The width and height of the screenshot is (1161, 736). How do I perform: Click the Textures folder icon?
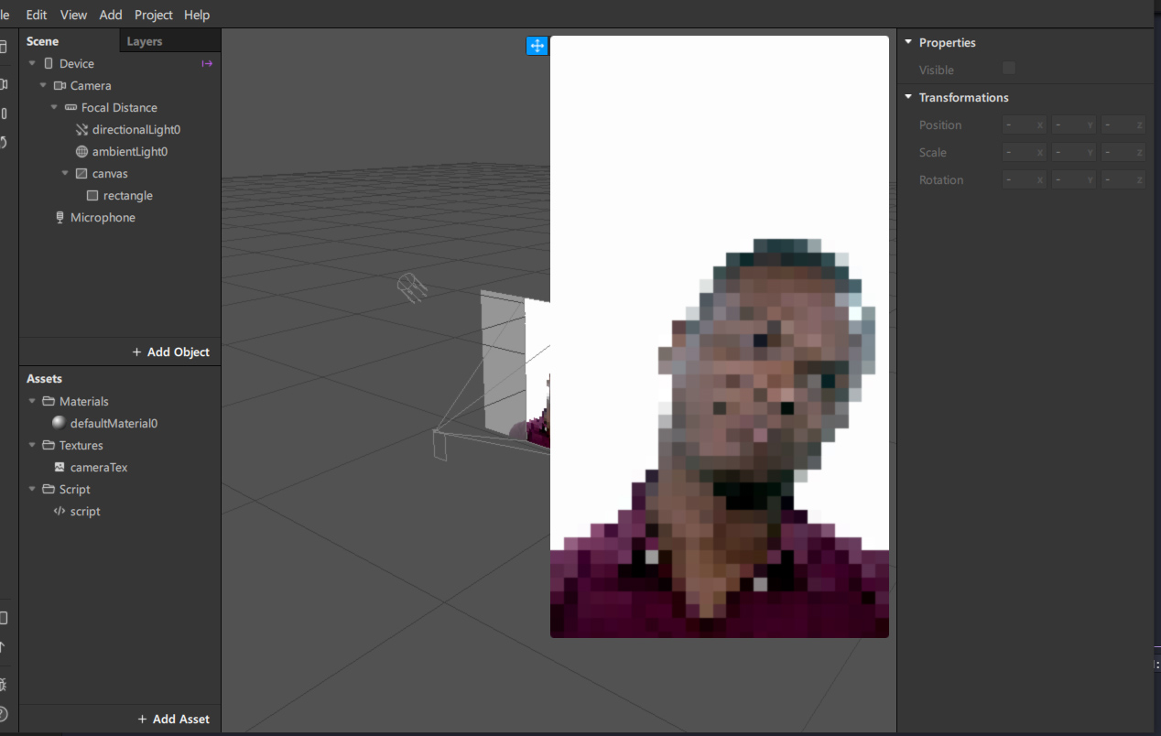(49, 446)
